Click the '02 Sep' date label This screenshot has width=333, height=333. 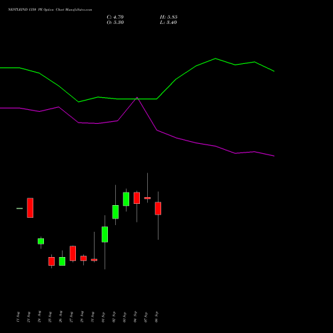coord(114,317)
